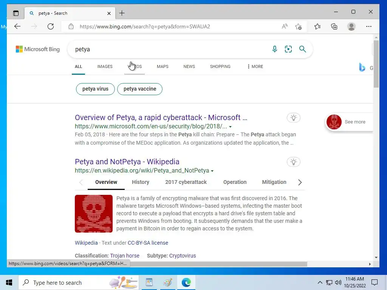Open Overview of Petya Microsoft result
The height and width of the screenshot is (290, 387).
(x=161, y=117)
